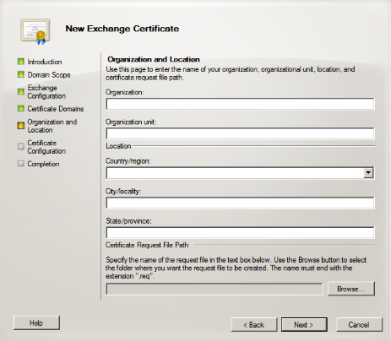Click the certificate icon beside the wizard title
The height and width of the screenshot is (341, 391).
pyautogui.click(x=35, y=31)
